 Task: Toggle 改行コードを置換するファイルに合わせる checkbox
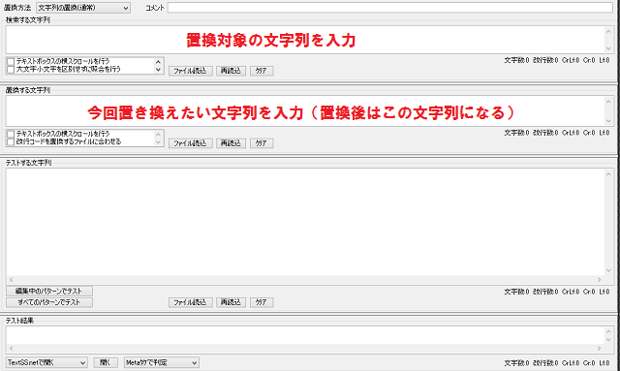pos(11,141)
